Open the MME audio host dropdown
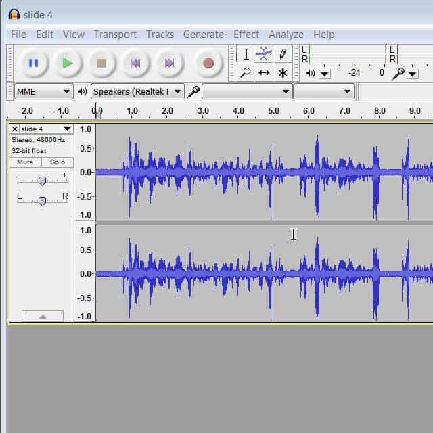 point(43,91)
